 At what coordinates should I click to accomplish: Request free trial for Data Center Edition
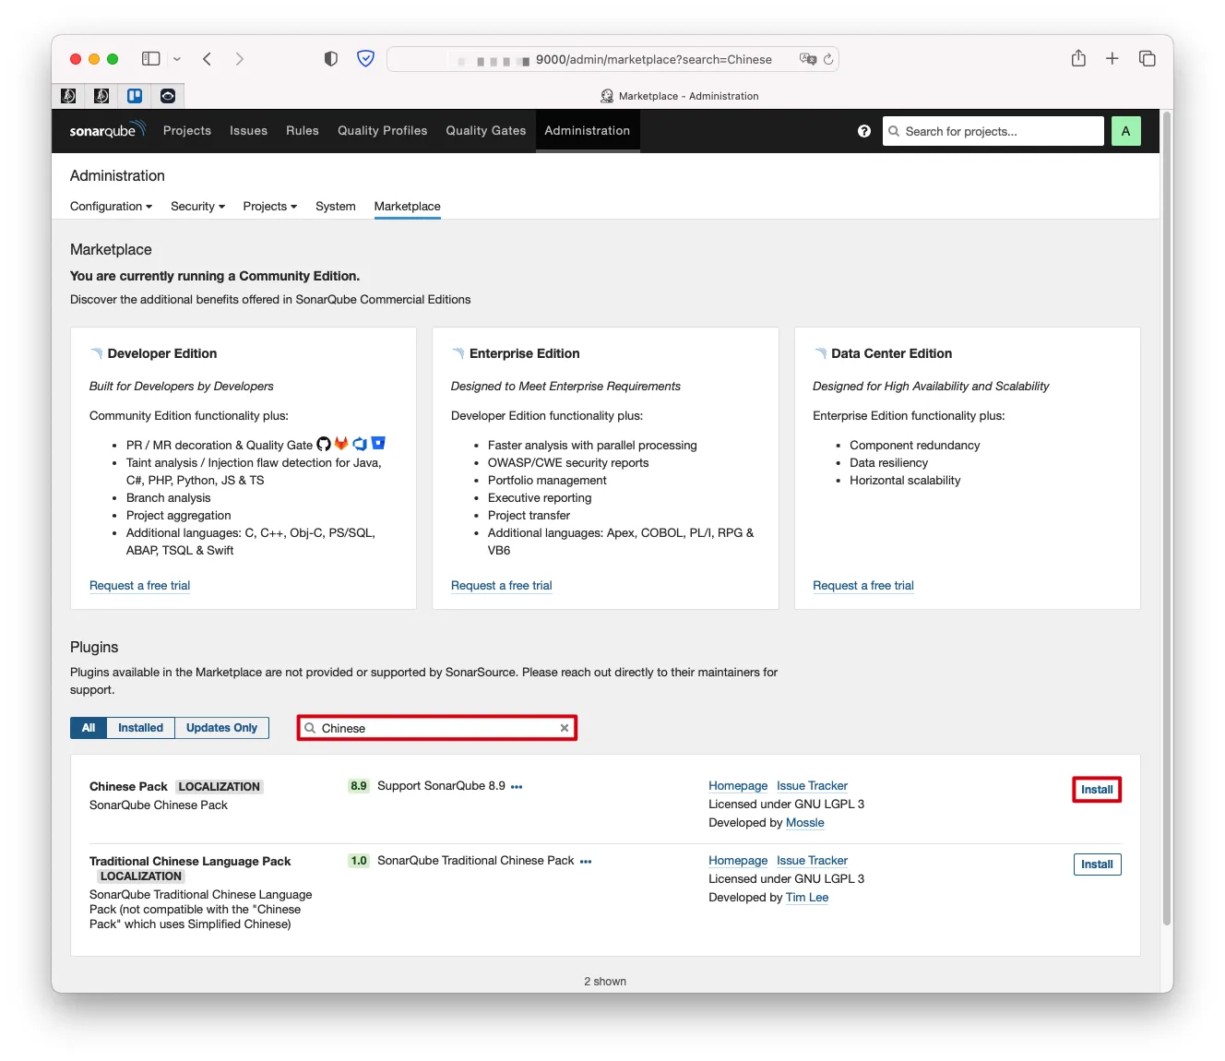[863, 586]
